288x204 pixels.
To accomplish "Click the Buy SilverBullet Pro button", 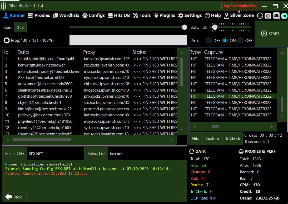I will (239, 6).
